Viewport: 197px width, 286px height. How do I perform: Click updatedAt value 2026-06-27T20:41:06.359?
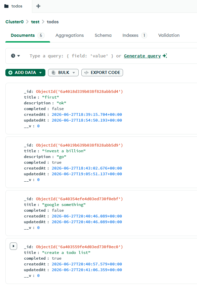point(87,270)
